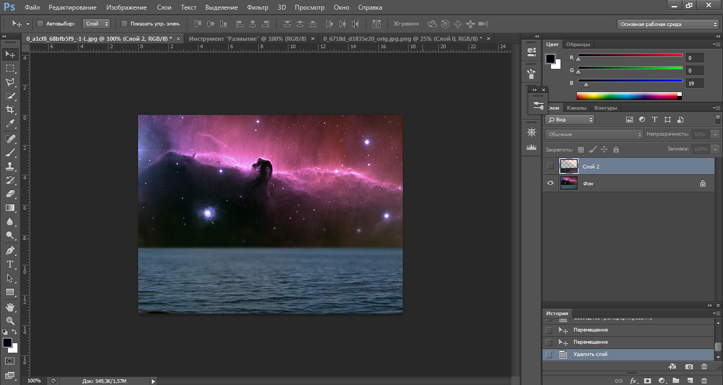Open the Заливка fill dropdown arrow
This screenshot has height=385, width=723.
point(716,149)
